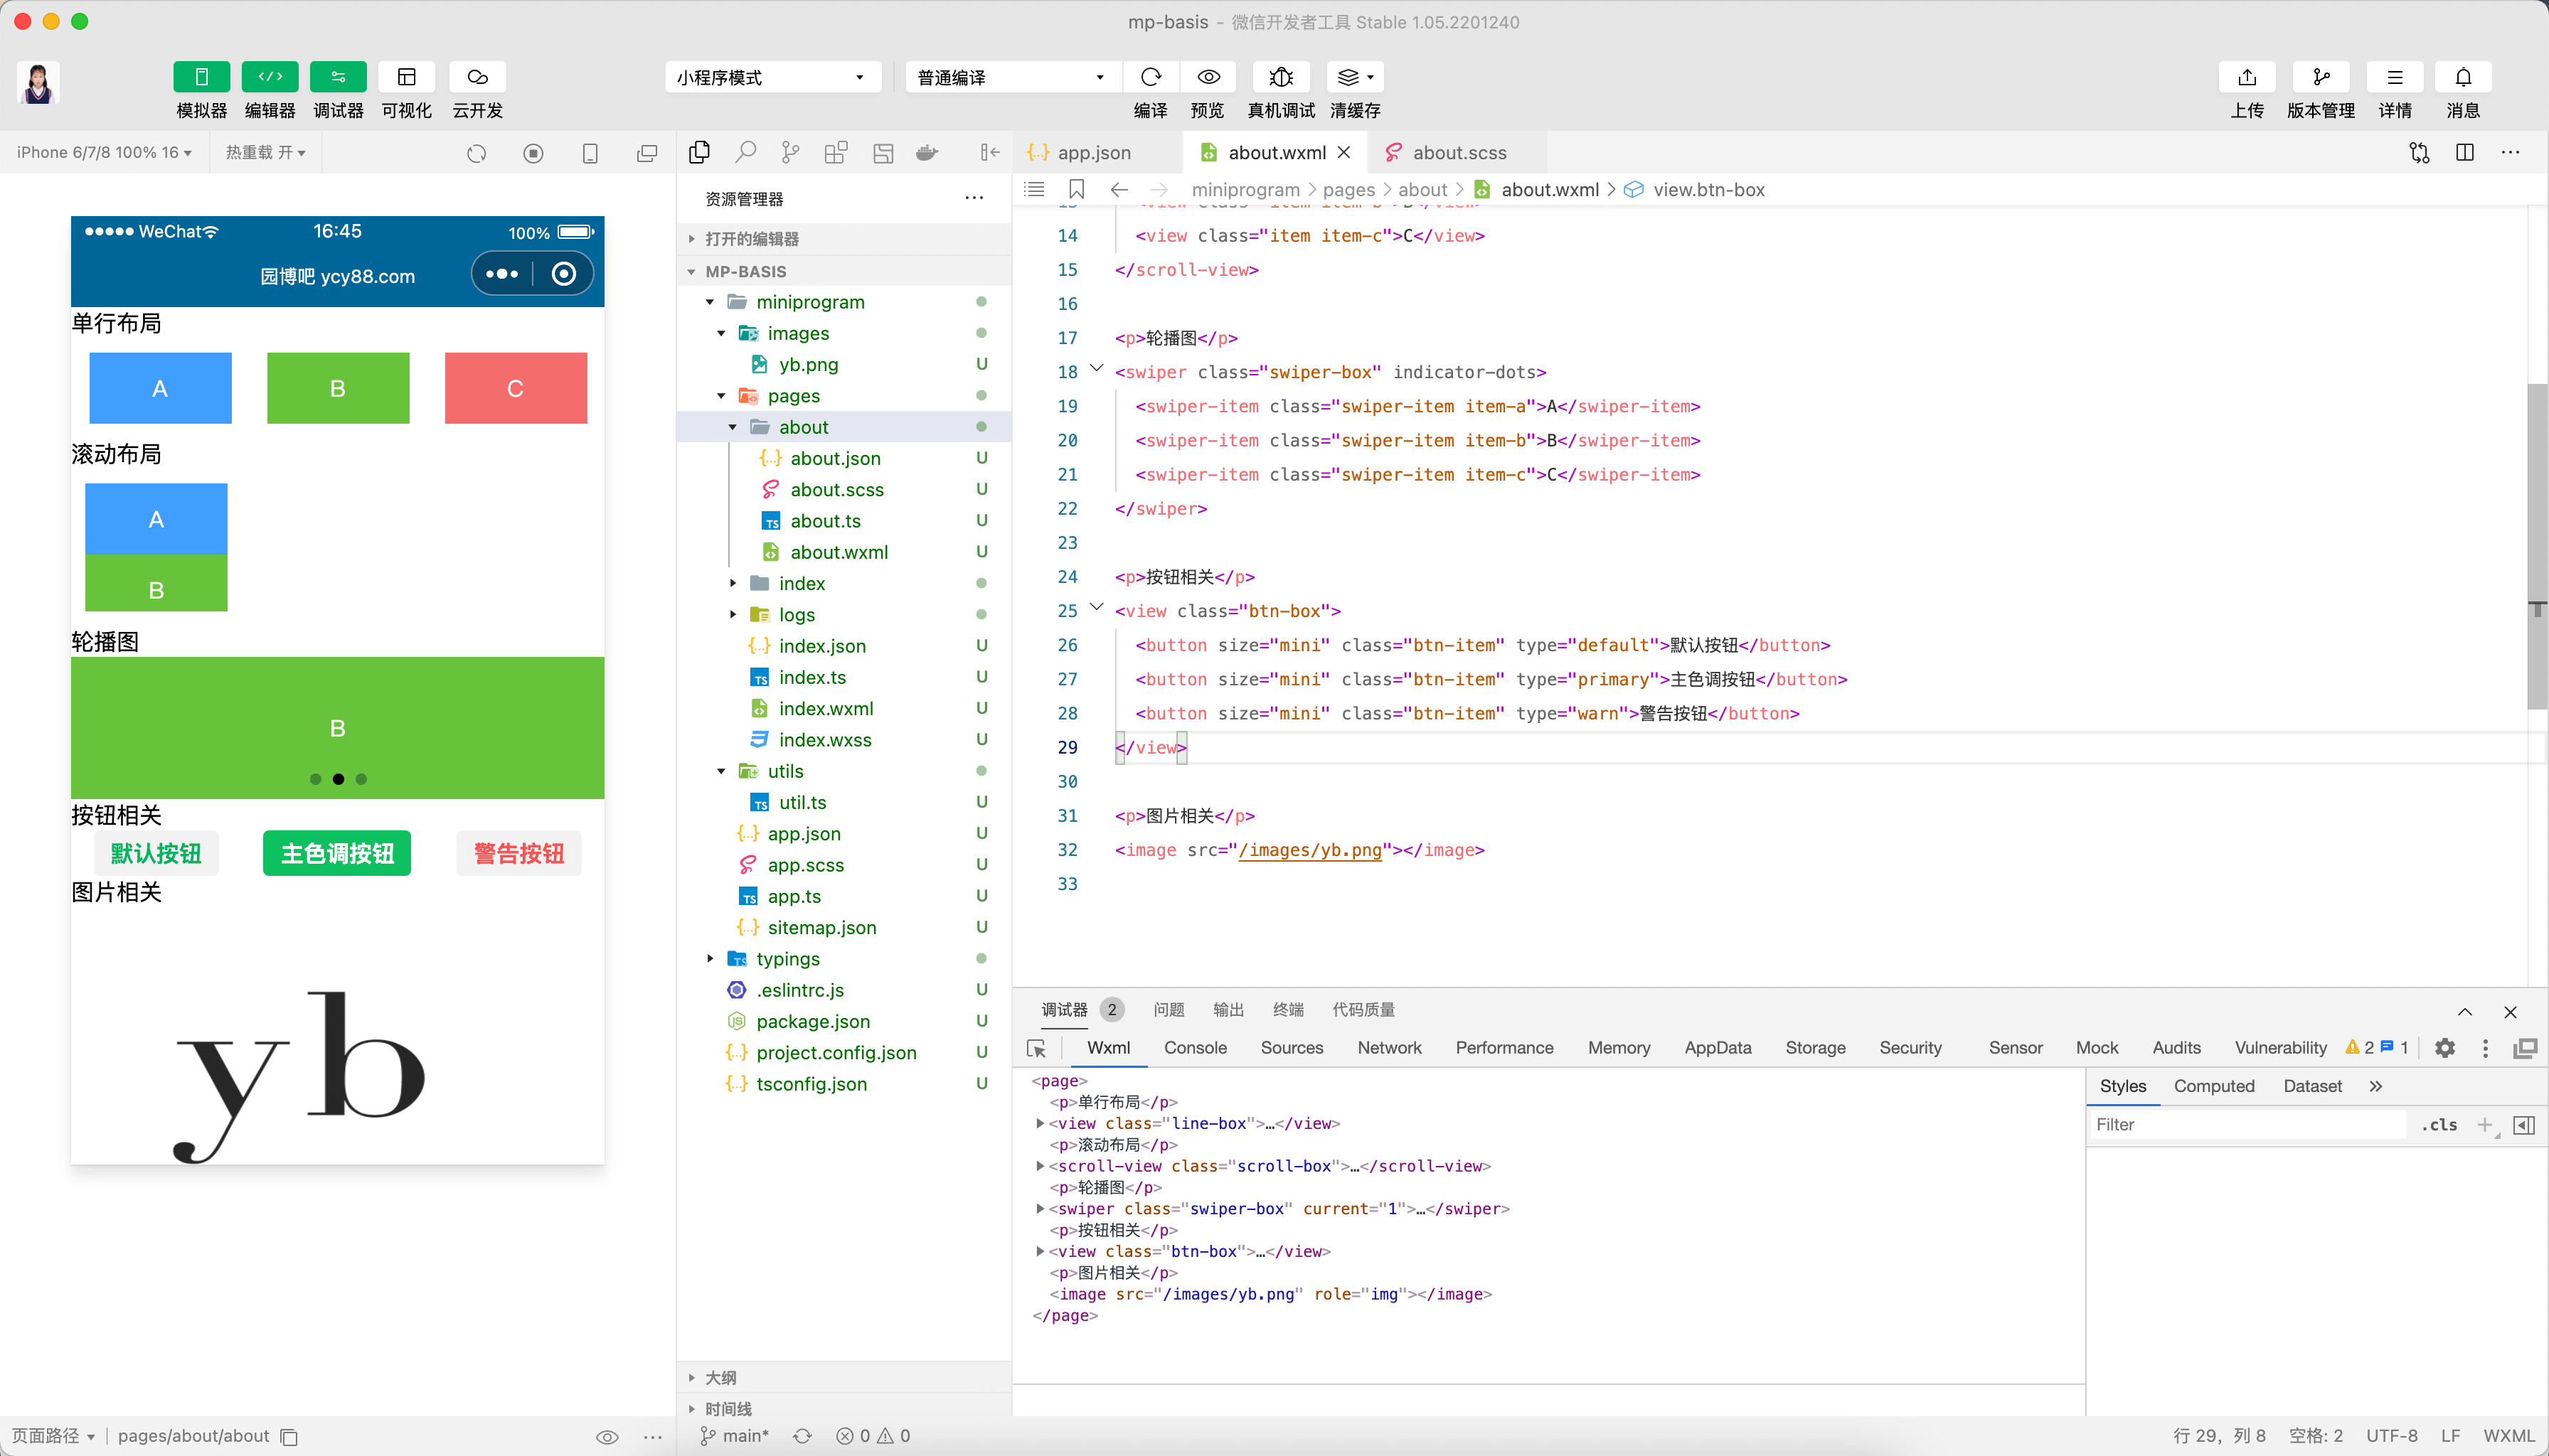The image size is (2549, 1456).
Task: Click the collapse sidebar icon
Action: click(x=989, y=152)
